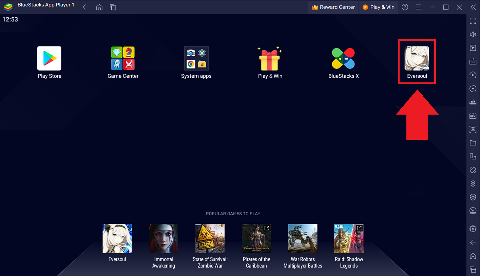The height and width of the screenshot is (276, 480).
Task: Click the sync operations icon in the sidebar
Action: (x=473, y=88)
